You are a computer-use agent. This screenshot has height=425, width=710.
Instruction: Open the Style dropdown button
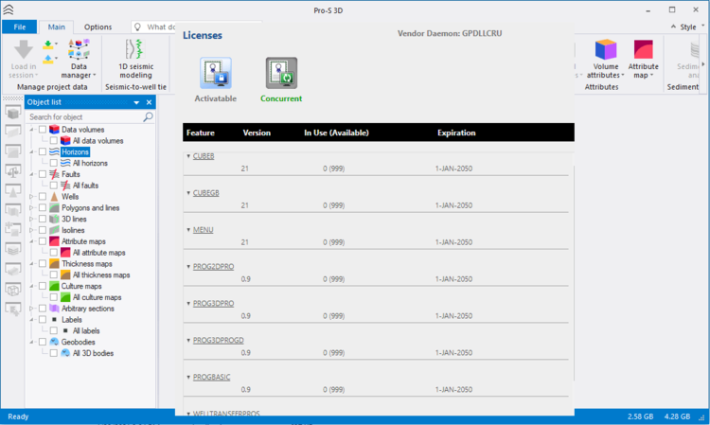tap(683, 27)
